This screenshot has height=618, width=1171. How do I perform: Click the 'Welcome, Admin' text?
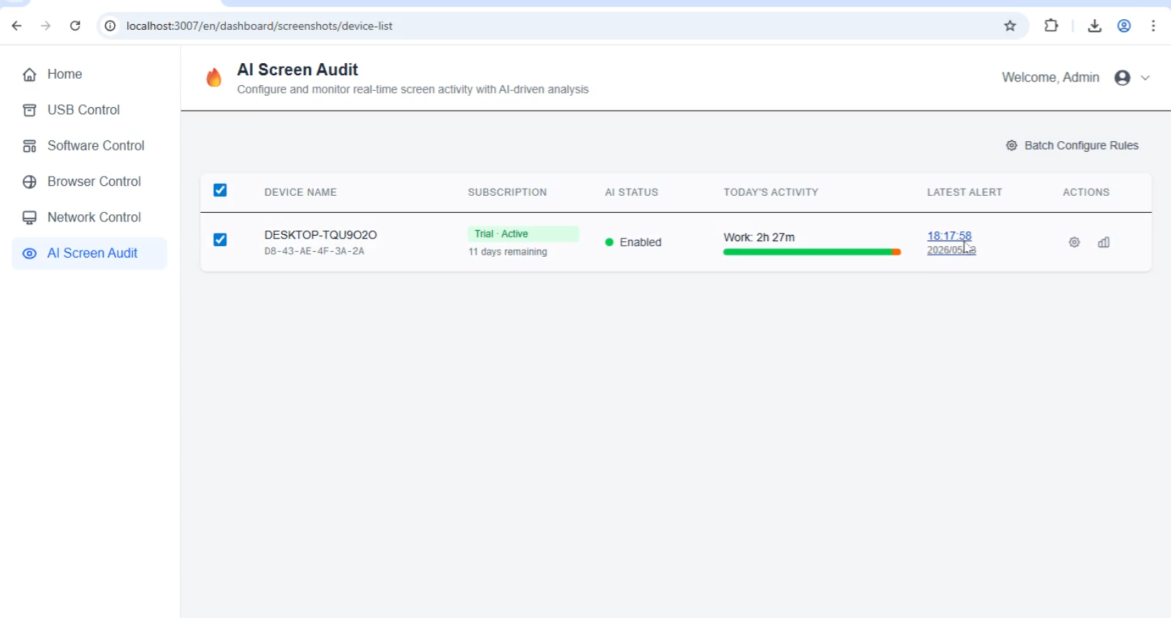(x=1050, y=77)
